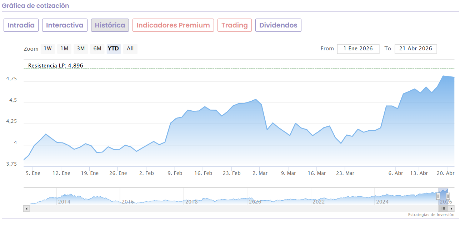Switch to the Intradía tab

[x=21, y=25]
